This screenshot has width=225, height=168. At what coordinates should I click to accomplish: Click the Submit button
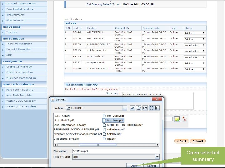click(198, 141)
